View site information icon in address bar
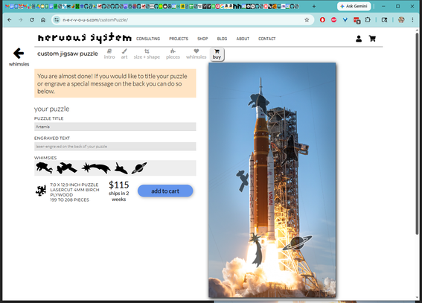This screenshot has width=422, height=303. pyautogui.click(x=57, y=19)
